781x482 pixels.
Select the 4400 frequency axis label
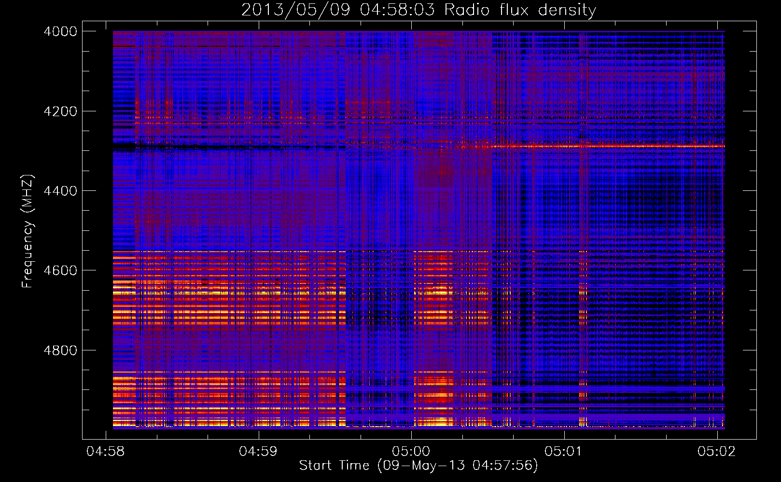pyautogui.click(x=60, y=191)
